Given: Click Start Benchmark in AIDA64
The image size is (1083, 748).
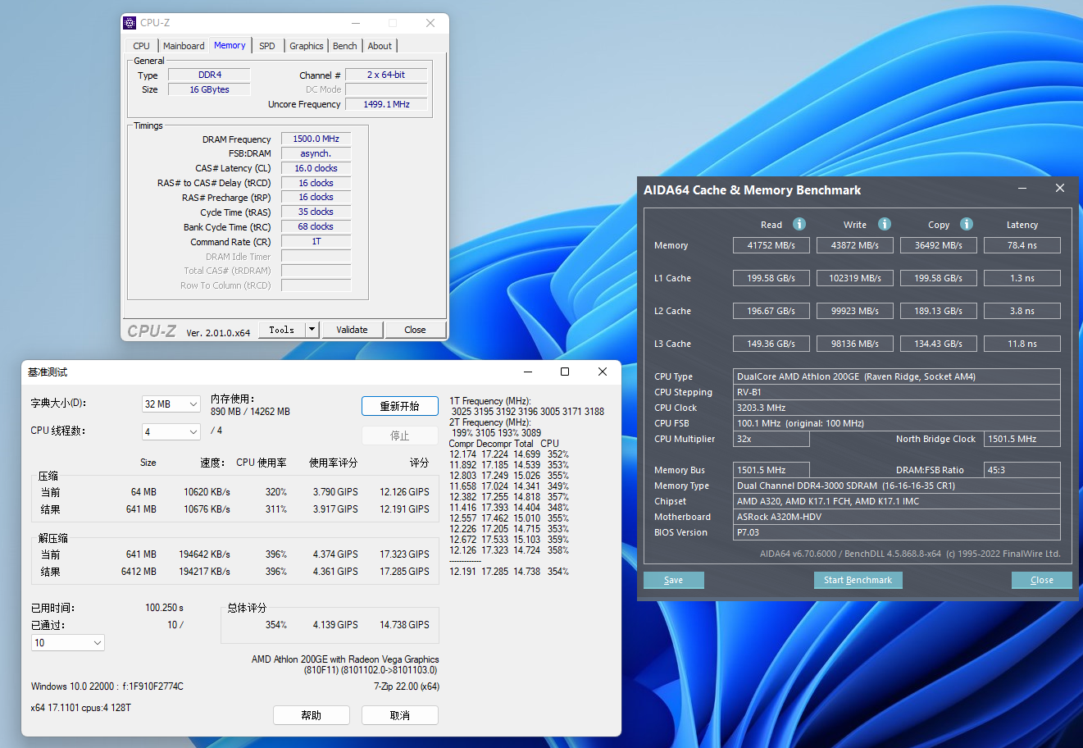Looking at the screenshot, I should [858, 580].
